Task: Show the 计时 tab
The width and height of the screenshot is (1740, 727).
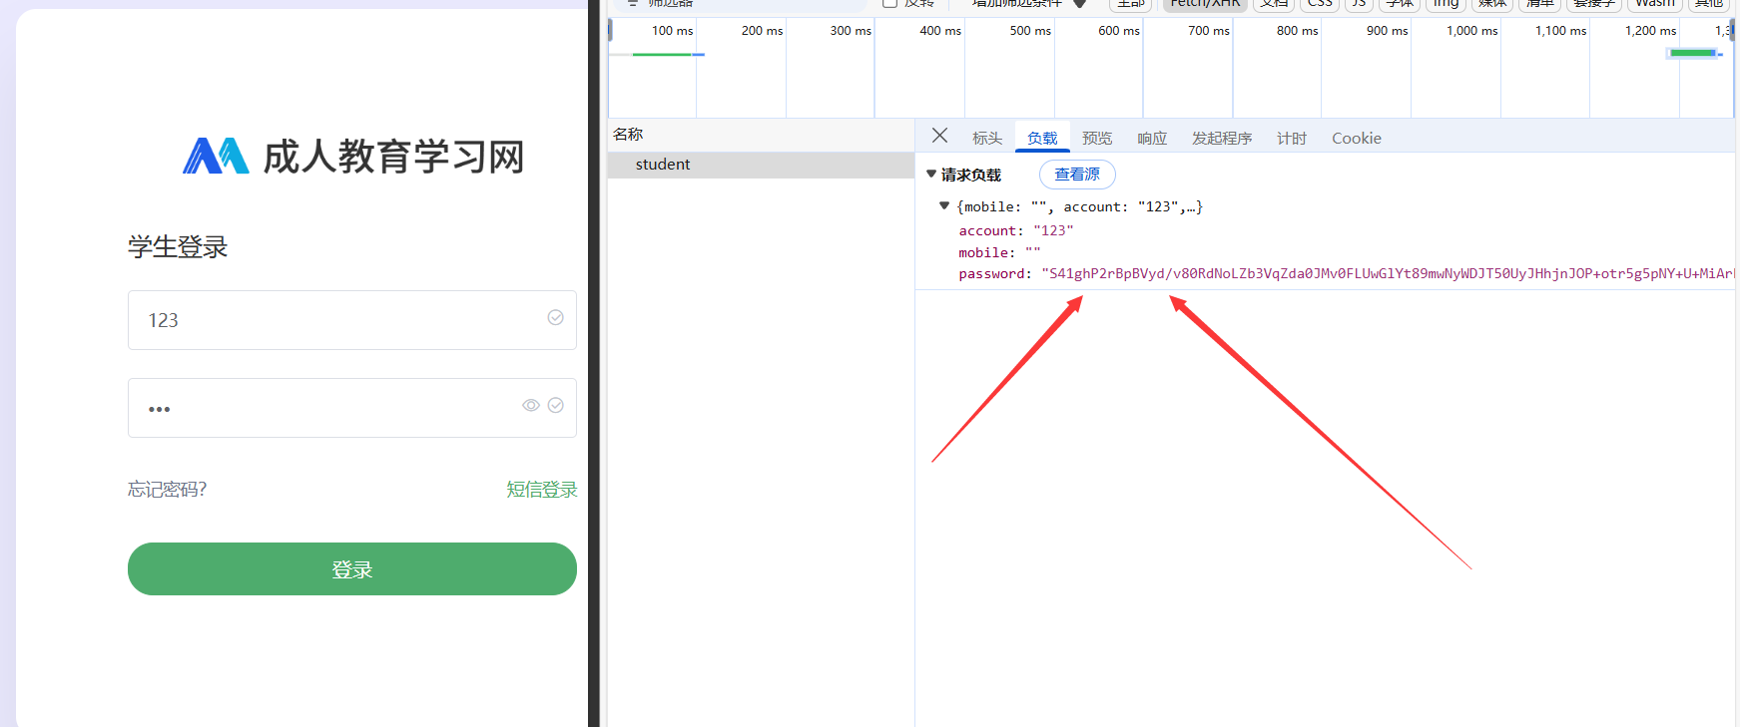Action: 1292,139
